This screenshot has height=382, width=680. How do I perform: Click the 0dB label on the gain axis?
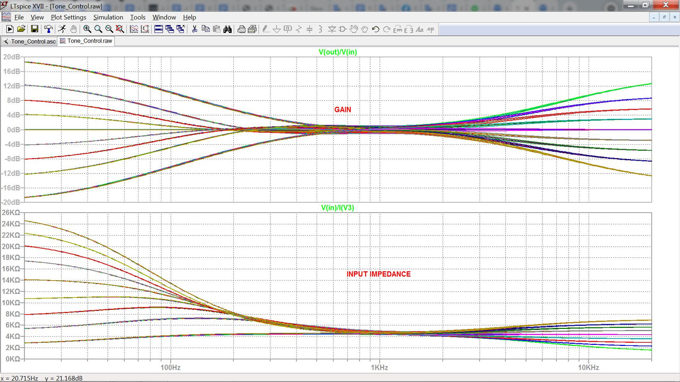[x=13, y=129]
